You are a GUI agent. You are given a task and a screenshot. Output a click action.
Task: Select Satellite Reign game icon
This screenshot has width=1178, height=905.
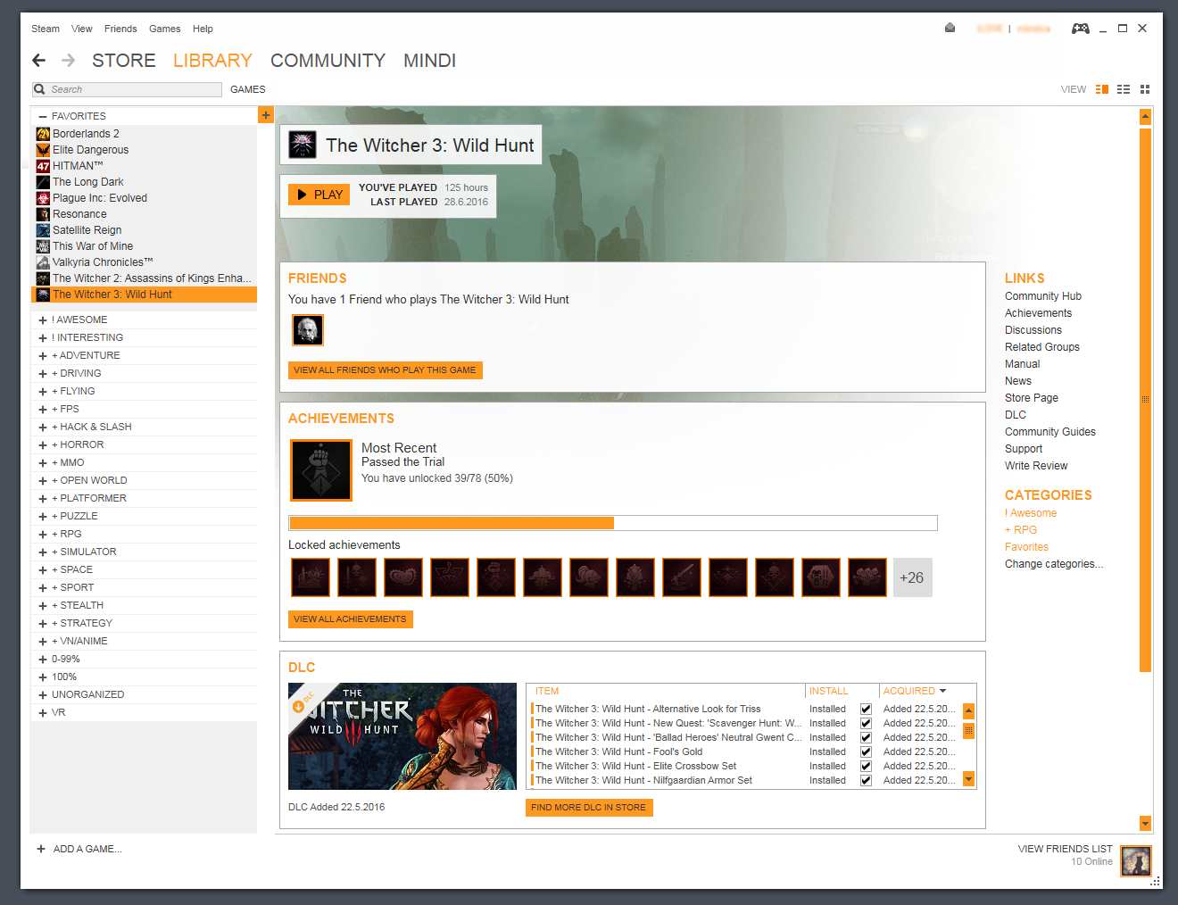43,230
